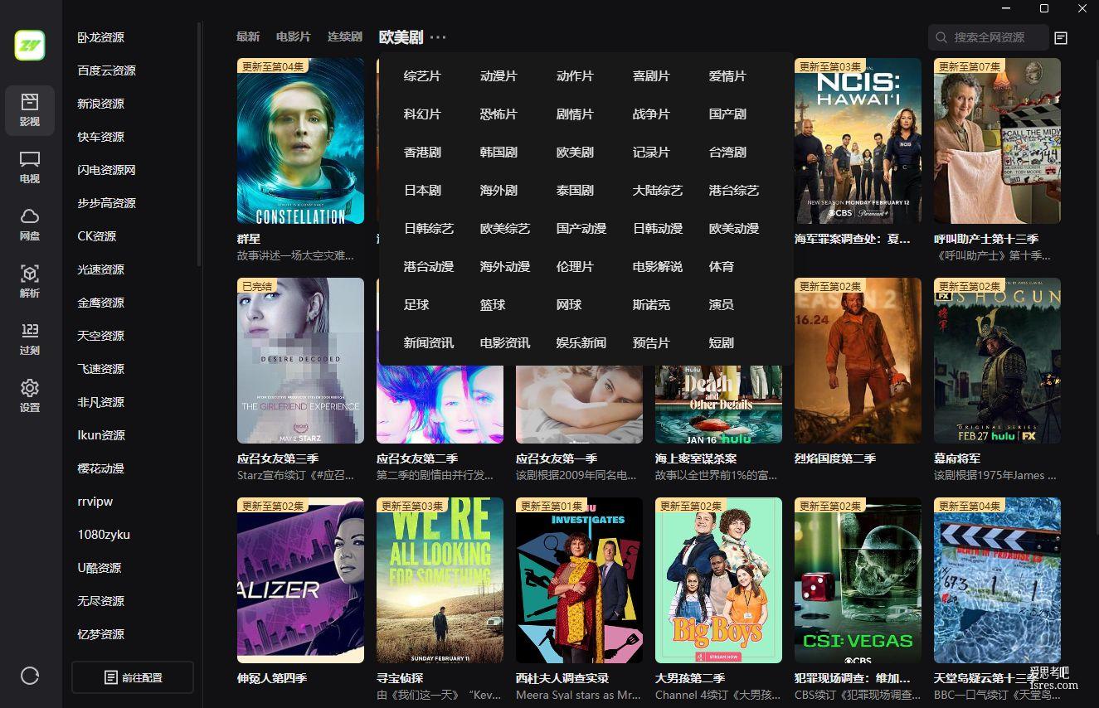Select the 欧美剧 active tab
Viewport: 1099px width, 708px height.
[401, 37]
